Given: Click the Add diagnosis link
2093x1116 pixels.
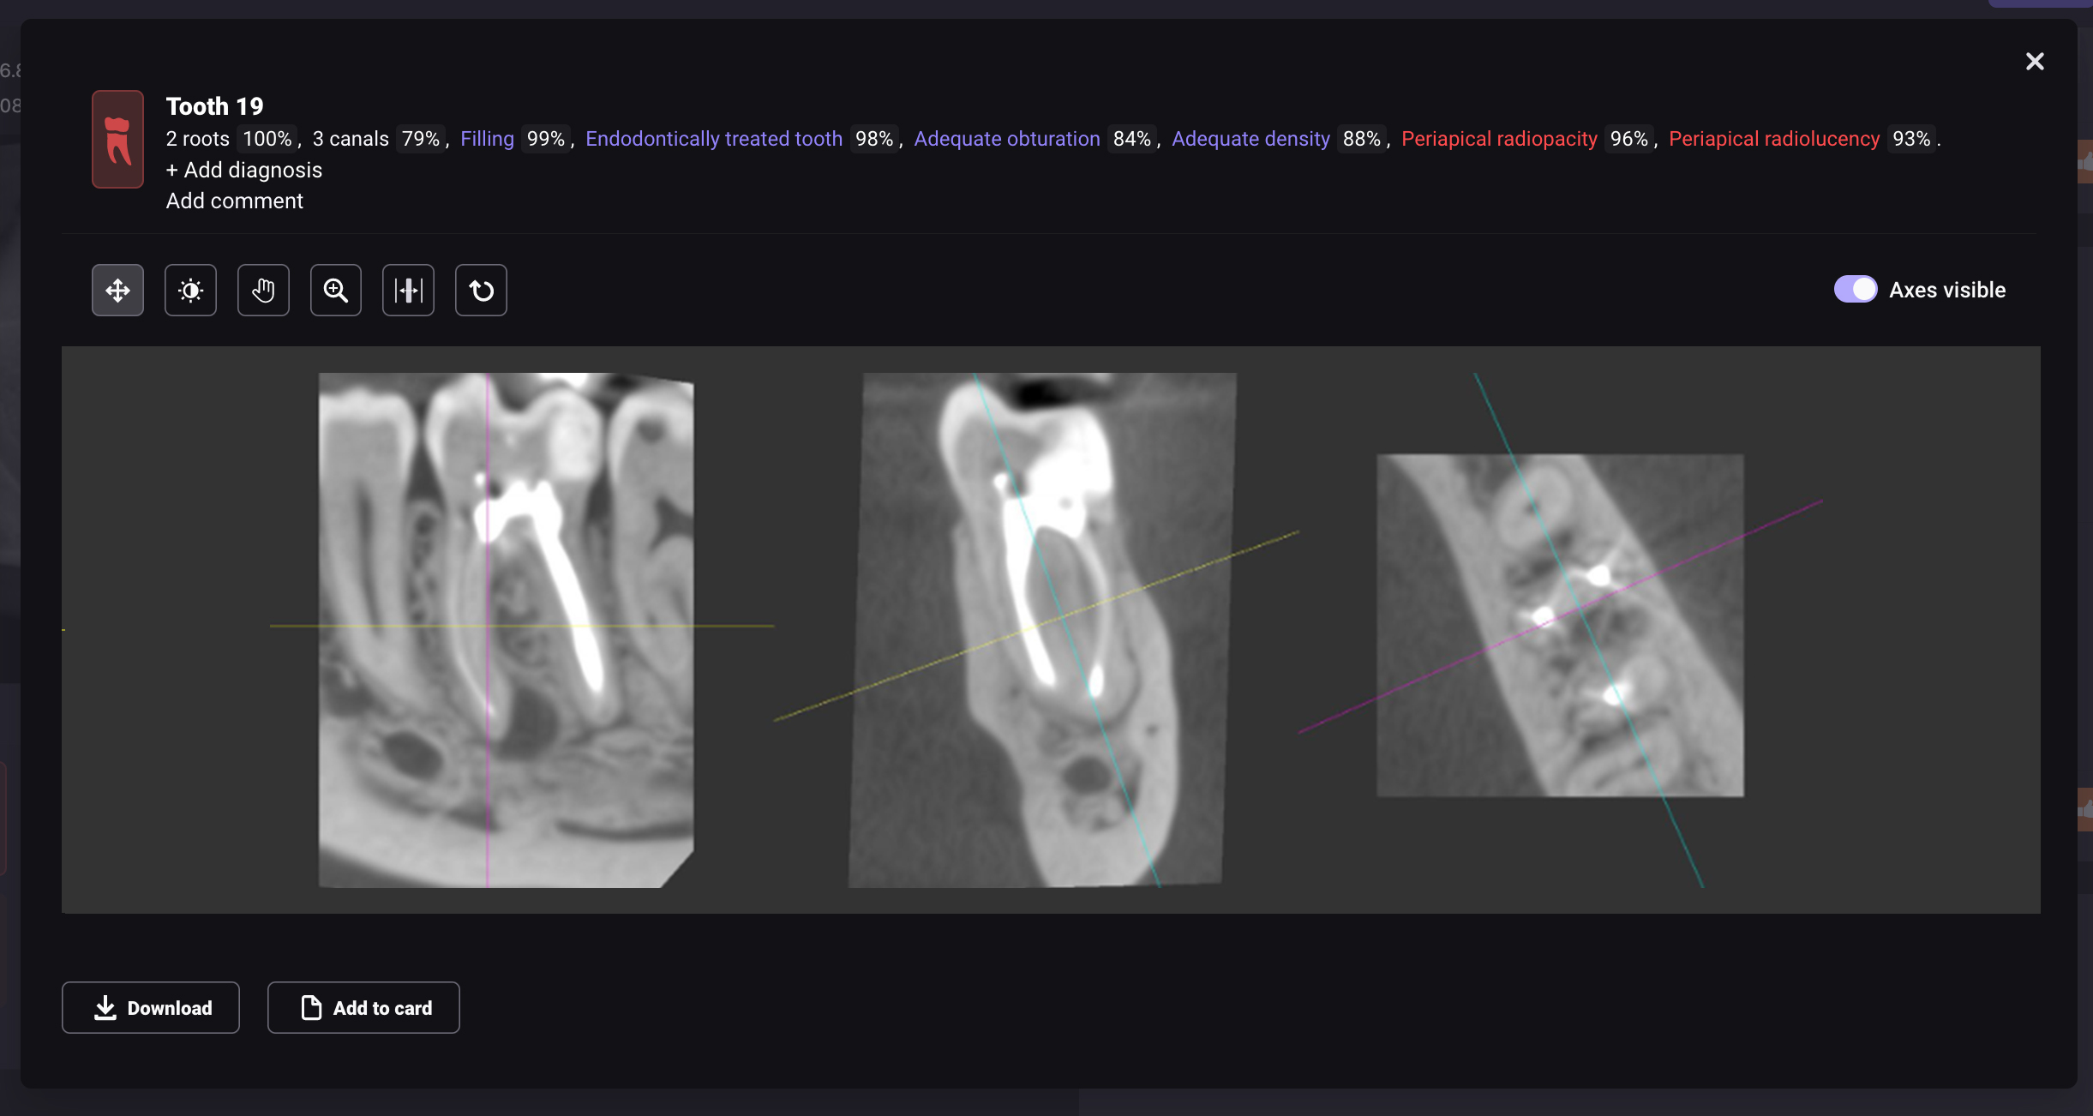Looking at the screenshot, I should click(x=244, y=170).
